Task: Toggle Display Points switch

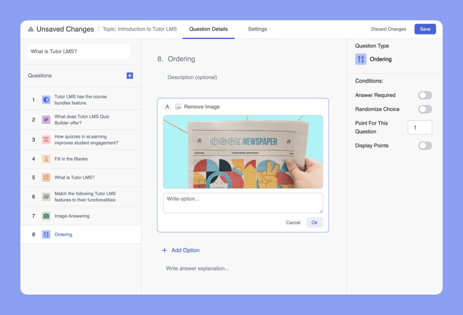Action: click(x=425, y=146)
